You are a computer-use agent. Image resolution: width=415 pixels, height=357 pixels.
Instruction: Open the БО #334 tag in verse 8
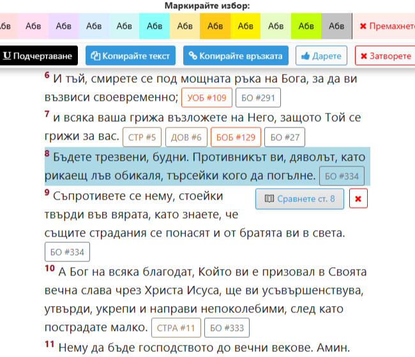(342, 176)
